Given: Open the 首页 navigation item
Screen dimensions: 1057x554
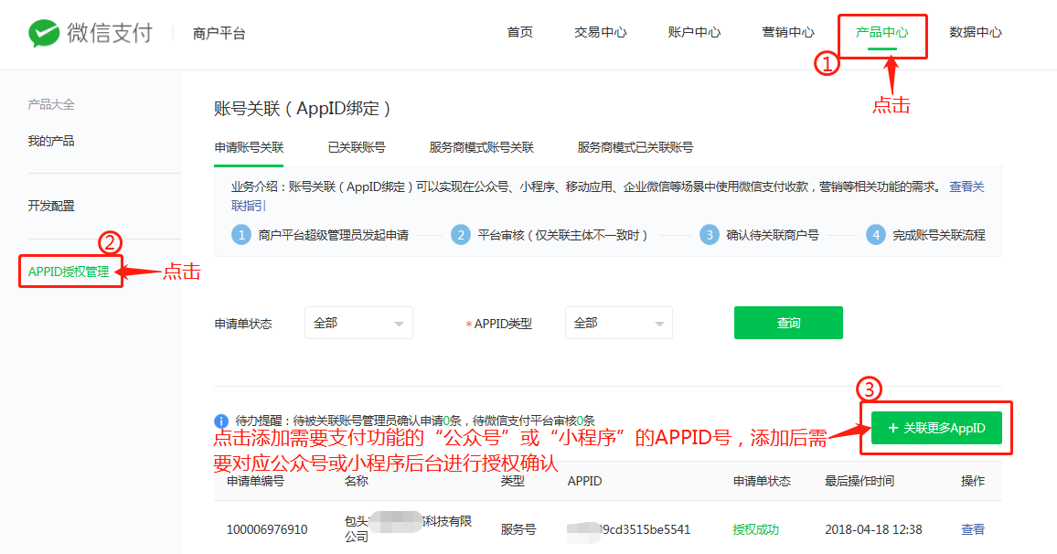Looking at the screenshot, I should click(519, 32).
